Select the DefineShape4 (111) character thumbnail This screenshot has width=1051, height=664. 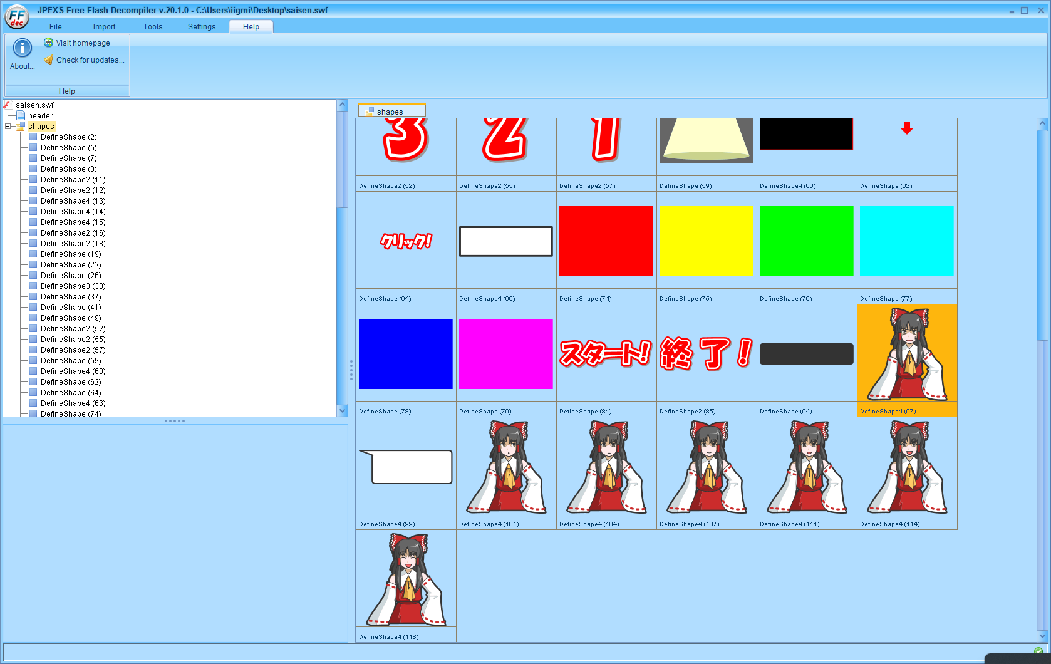pyautogui.click(x=807, y=467)
